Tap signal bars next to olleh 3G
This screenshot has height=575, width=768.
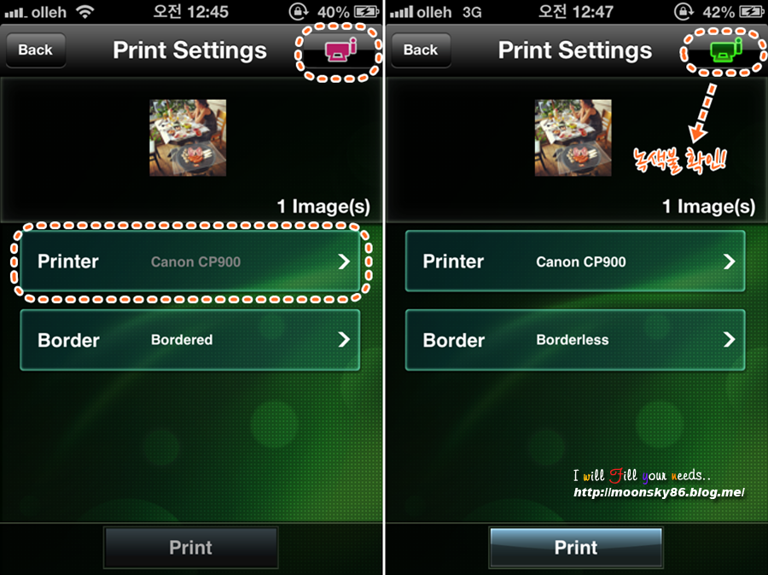tap(401, 11)
